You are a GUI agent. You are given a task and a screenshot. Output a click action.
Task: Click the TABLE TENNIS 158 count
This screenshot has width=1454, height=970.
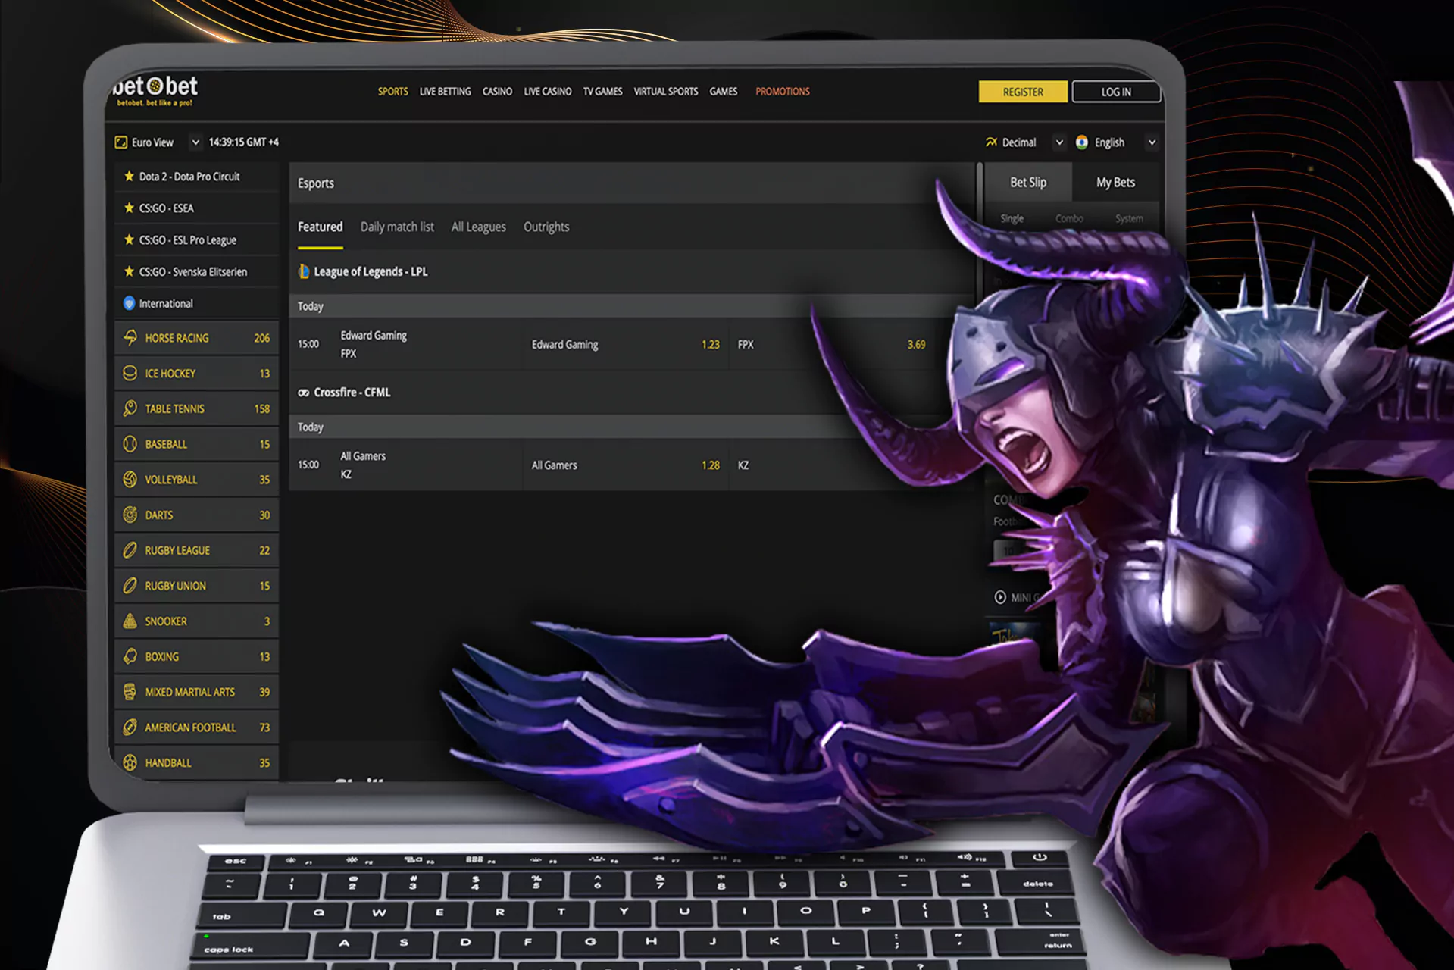[x=261, y=408]
